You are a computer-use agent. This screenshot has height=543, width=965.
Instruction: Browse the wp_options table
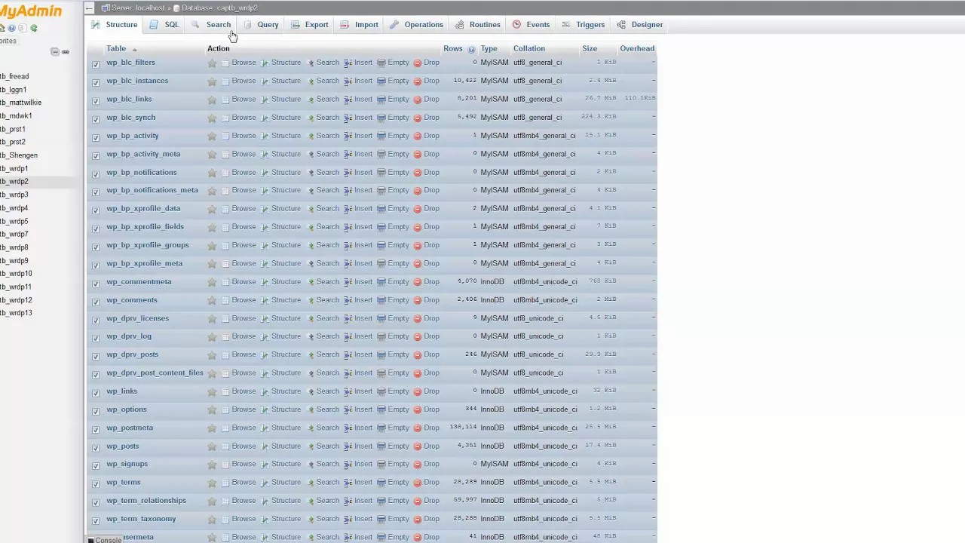tap(239, 410)
